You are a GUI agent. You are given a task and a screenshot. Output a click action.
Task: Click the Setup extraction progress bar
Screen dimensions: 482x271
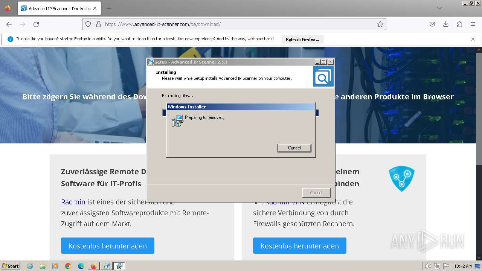point(241,113)
